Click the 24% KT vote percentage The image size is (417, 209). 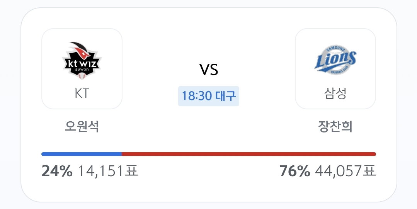click(57, 171)
